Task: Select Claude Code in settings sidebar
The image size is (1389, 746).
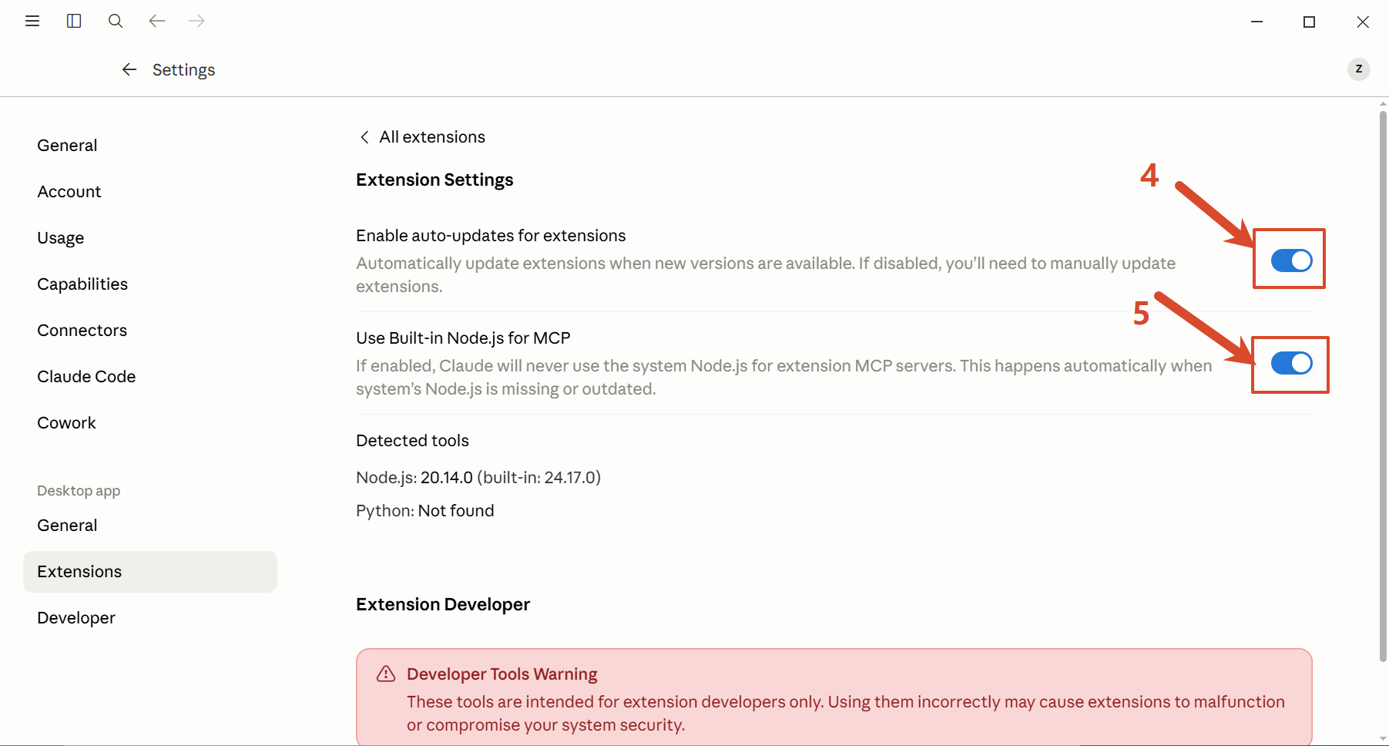Action: tap(86, 377)
